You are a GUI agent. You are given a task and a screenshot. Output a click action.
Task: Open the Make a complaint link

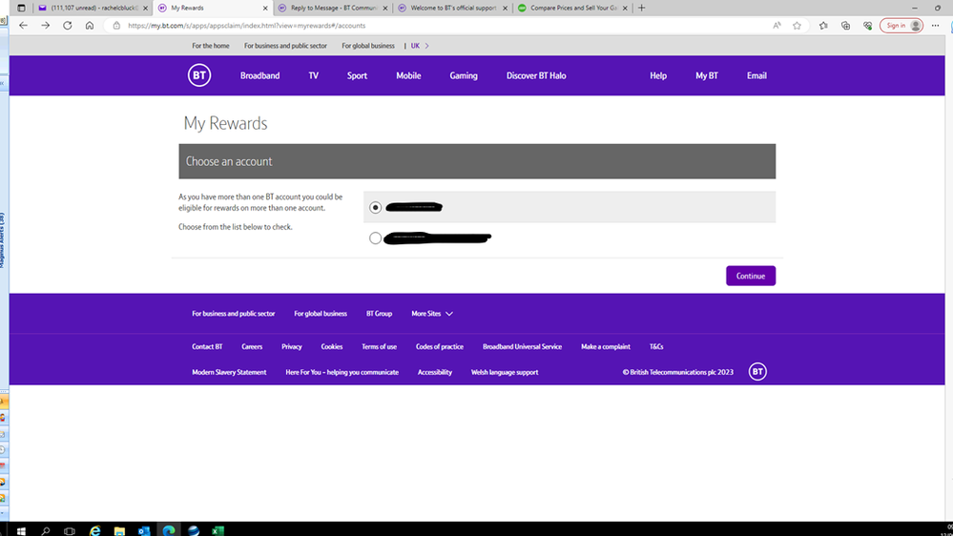[x=606, y=347]
